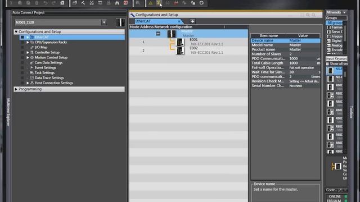Add a new tab with plus button
This screenshot has height=202, width=360.
pos(192,21)
